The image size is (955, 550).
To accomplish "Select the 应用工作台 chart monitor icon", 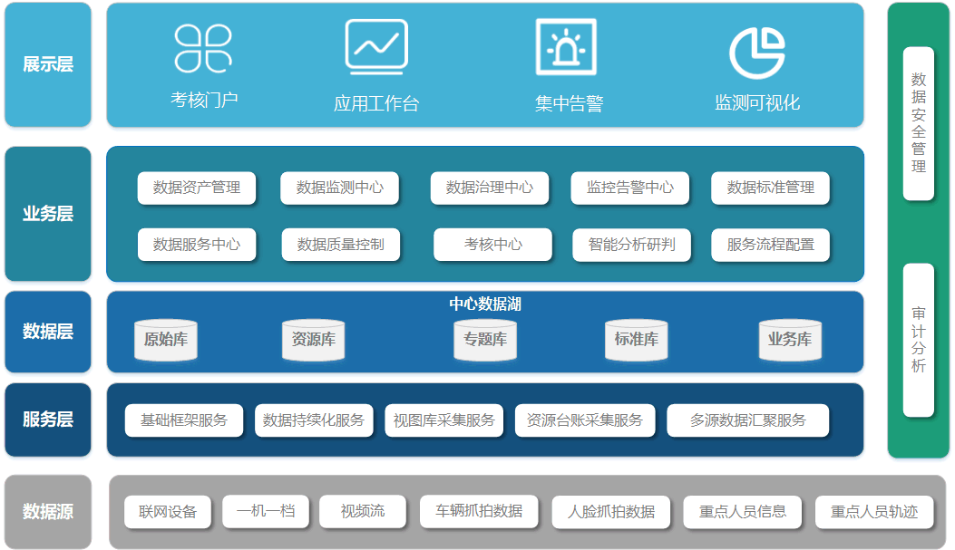I will (x=376, y=47).
